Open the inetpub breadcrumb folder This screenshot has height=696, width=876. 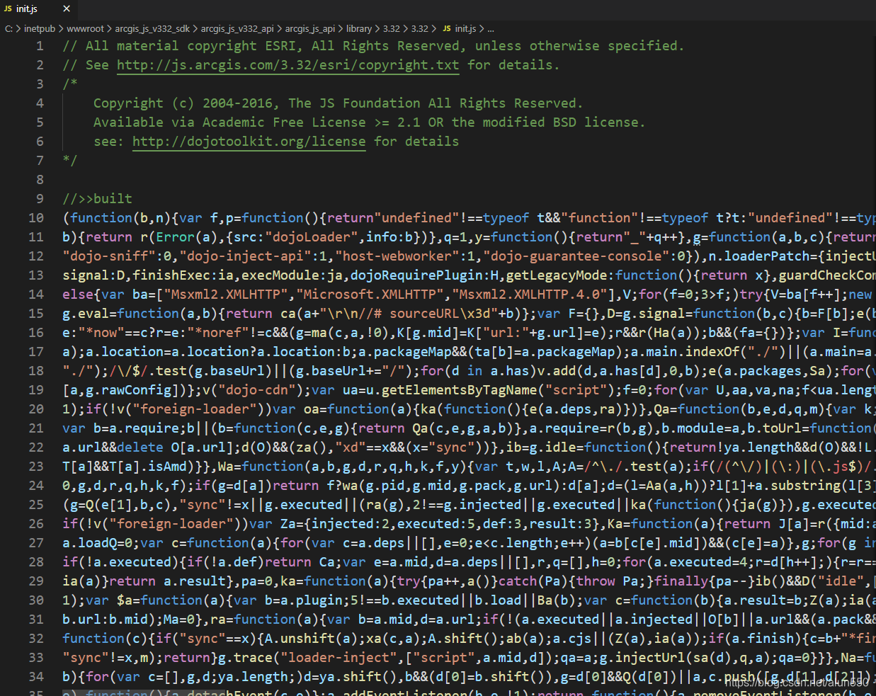pos(40,29)
